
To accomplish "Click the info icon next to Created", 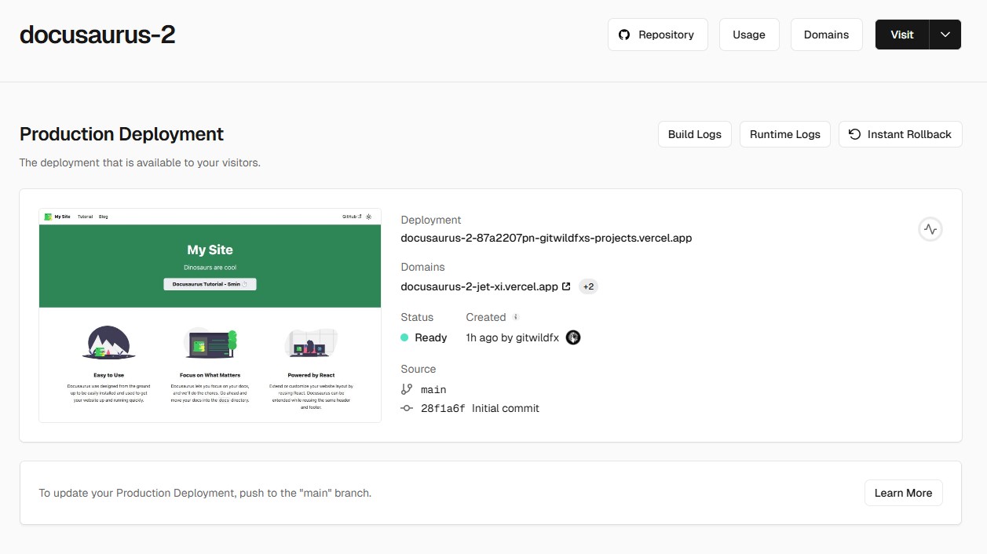I will tap(516, 318).
